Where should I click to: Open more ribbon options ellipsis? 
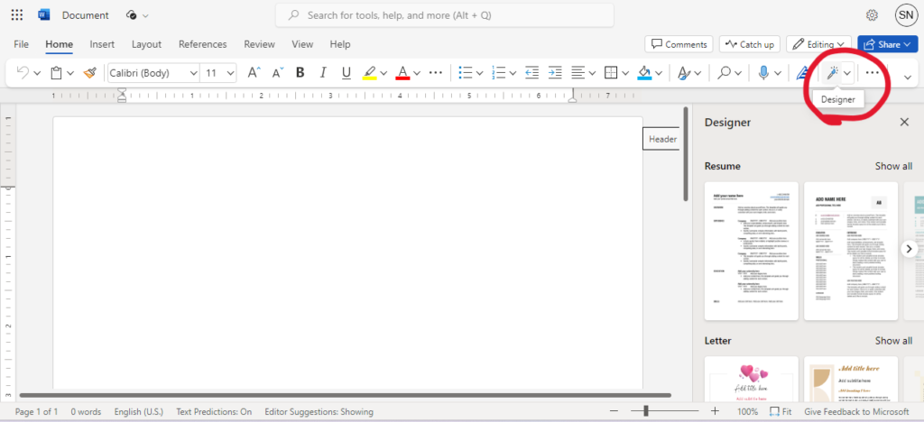click(x=873, y=73)
